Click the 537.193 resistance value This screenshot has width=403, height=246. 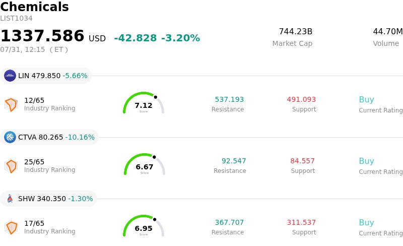[229, 99]
